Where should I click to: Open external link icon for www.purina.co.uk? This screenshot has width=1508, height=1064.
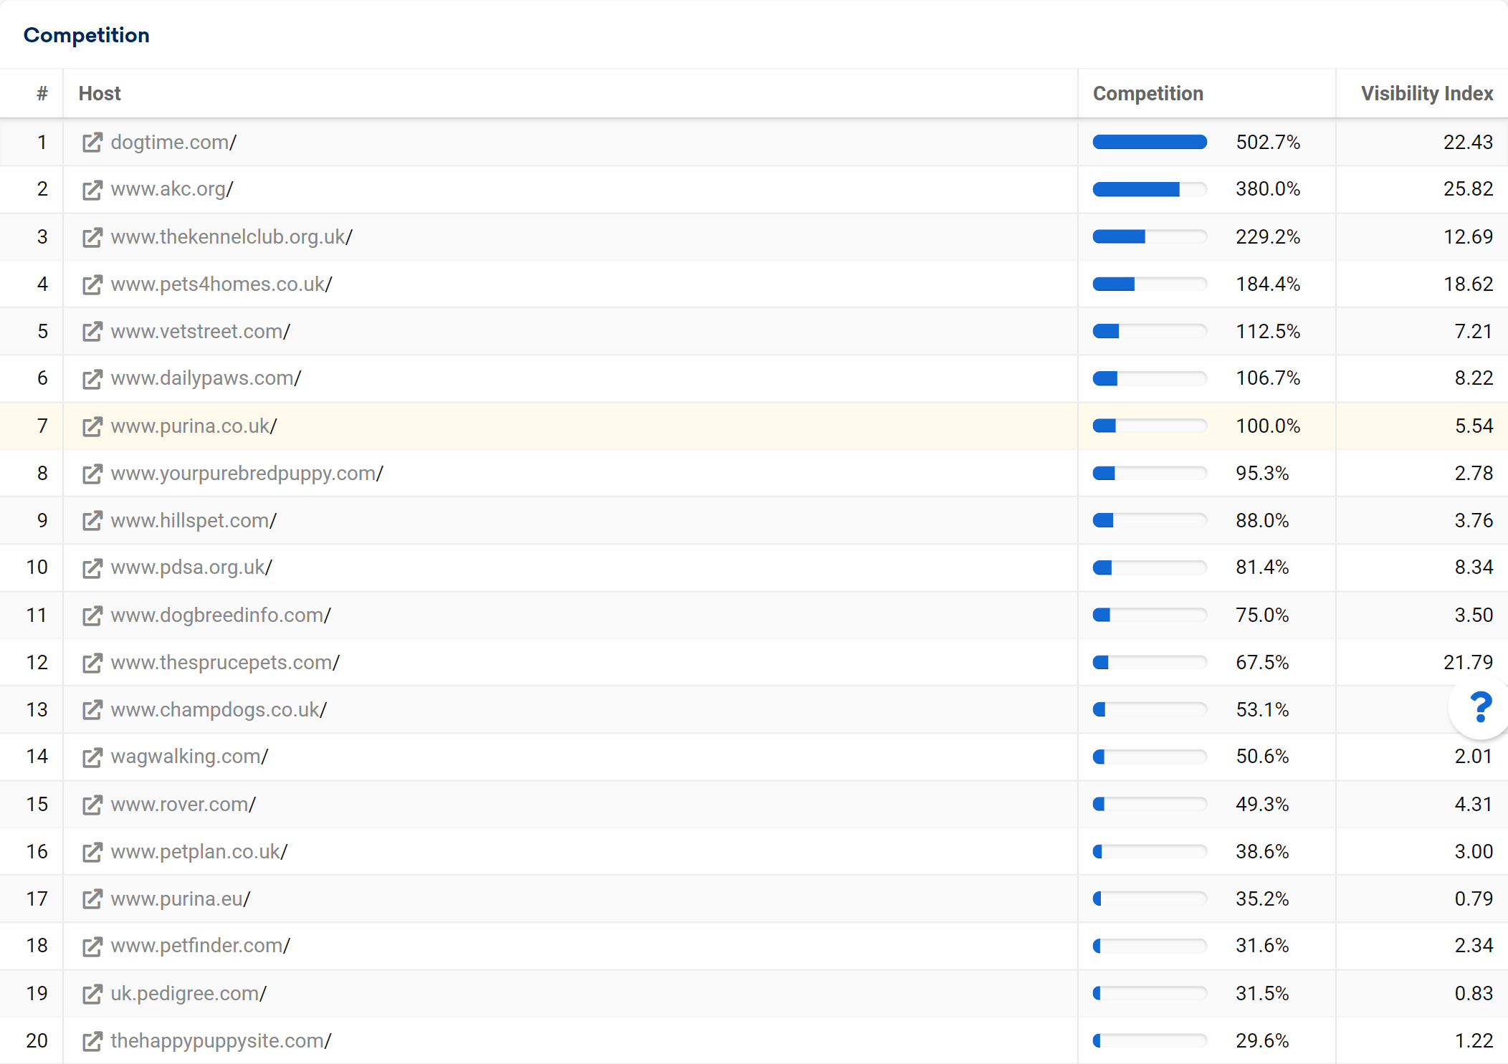92,426
